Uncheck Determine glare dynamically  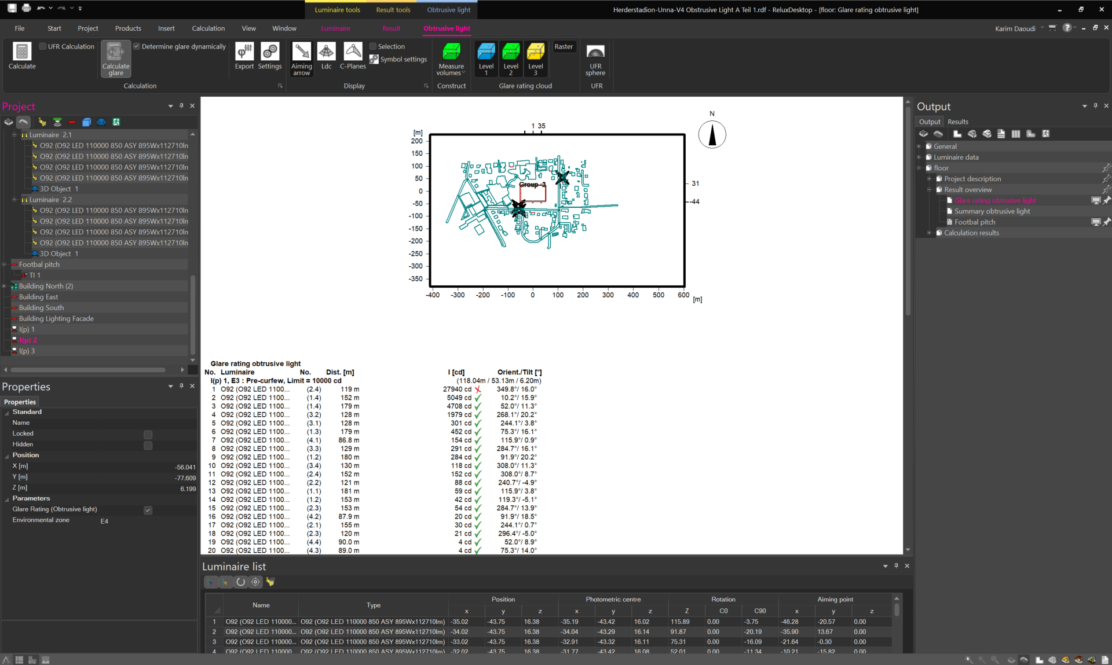[137, 46]
